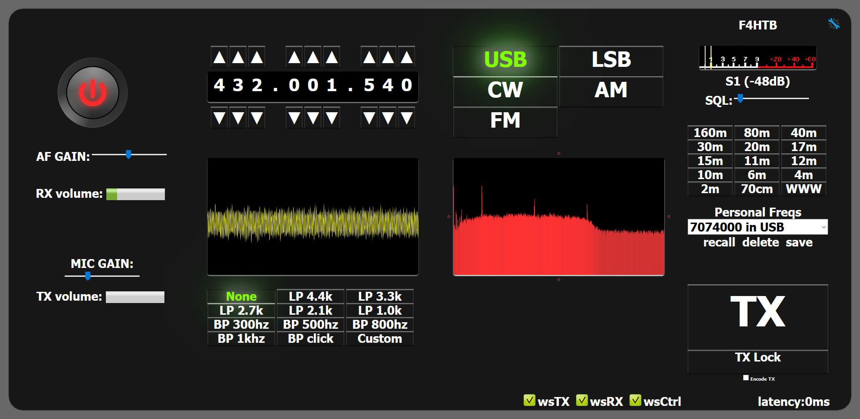
Task: Open the Personal Freqs dropdown
Action: pyautogui.click(x=757, y=227)
